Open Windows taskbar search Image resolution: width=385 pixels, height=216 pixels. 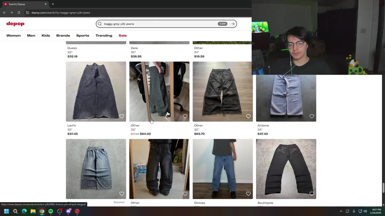[x=15, y=211]
